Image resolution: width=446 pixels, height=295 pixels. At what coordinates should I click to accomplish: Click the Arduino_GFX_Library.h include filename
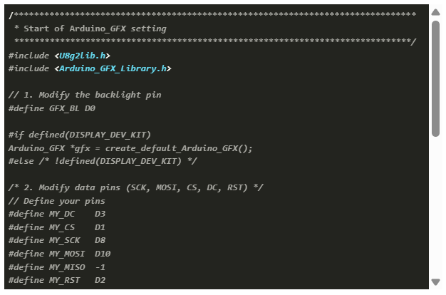pyautogui.click(x=115, y=68)
